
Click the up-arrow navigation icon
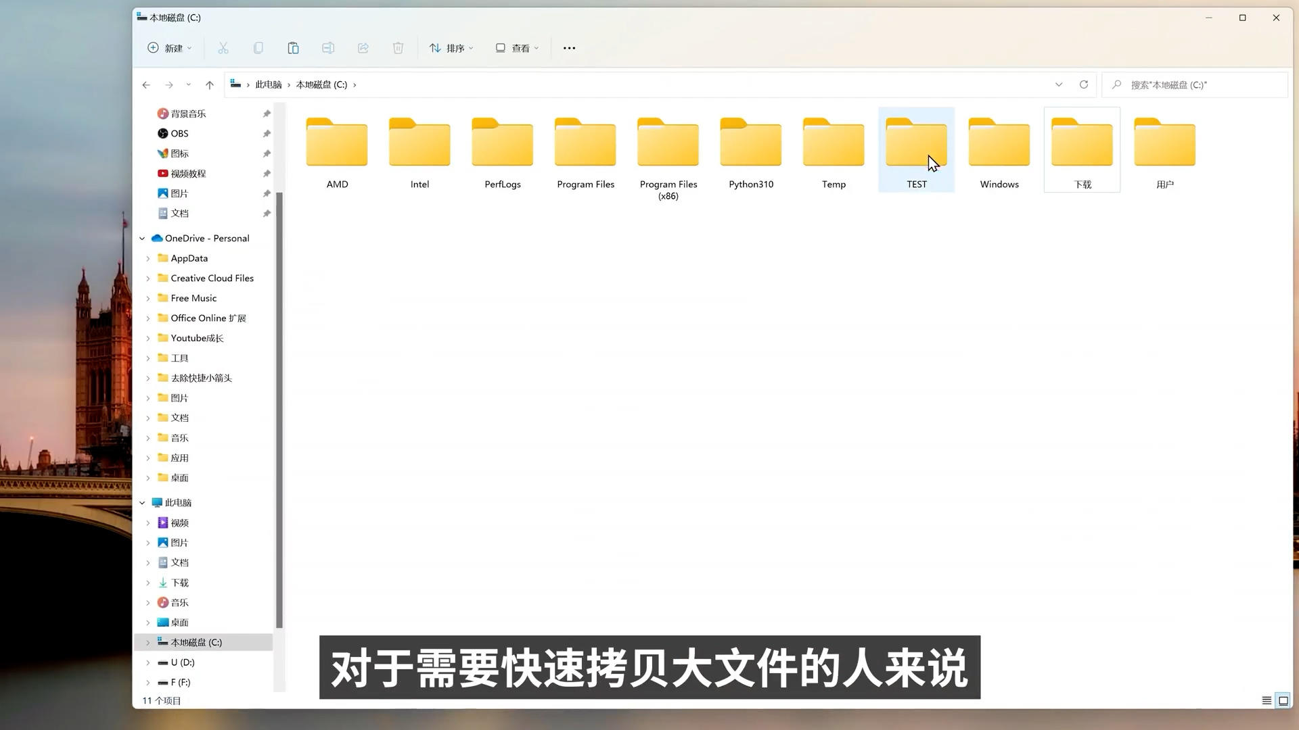[210, 84]
